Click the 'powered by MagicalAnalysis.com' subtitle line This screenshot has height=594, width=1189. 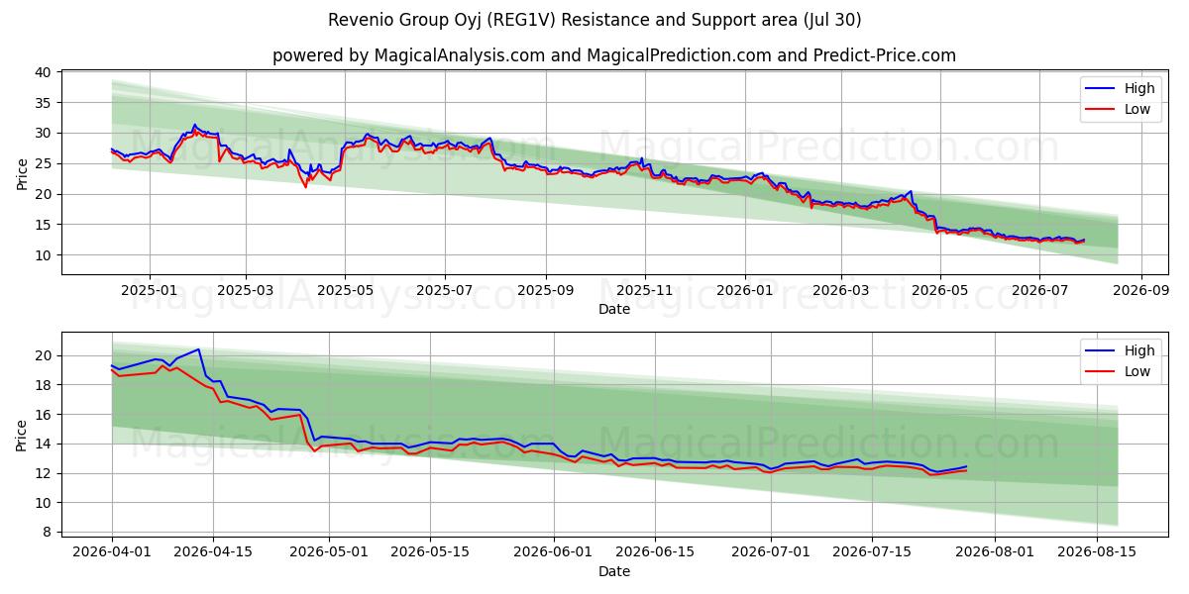(x=614, y=55)
